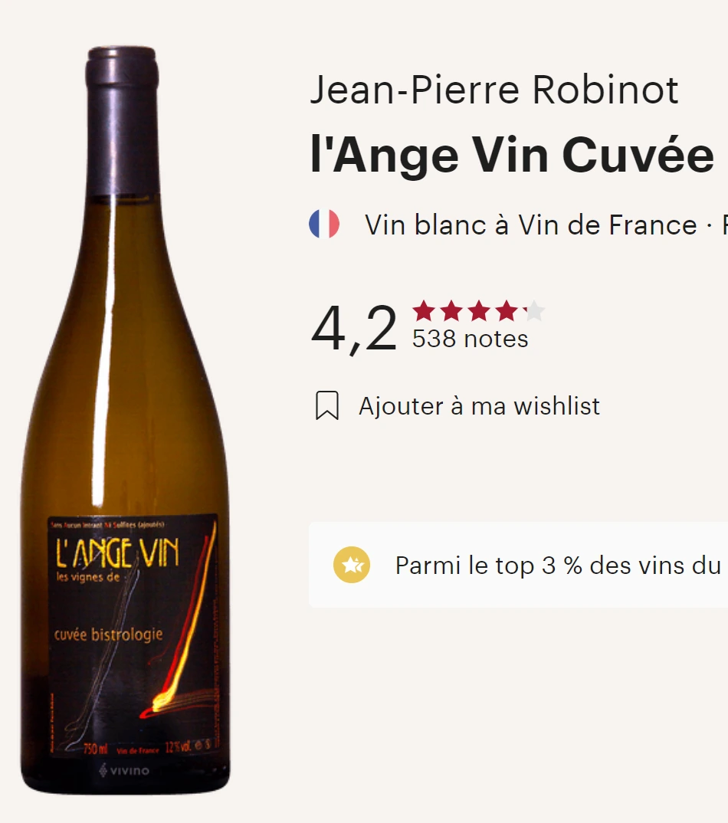Click the l'Ange Vin Cuvée wine title
Image resolution: width=728 pixels, height=823 pixels.
(x=512, y=154)
